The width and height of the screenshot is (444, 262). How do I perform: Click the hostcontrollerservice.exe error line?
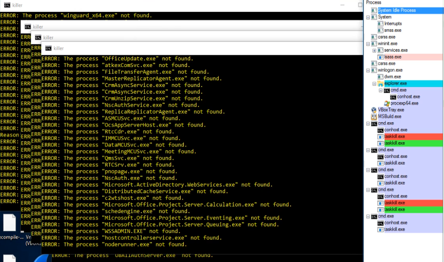[132, 238]
